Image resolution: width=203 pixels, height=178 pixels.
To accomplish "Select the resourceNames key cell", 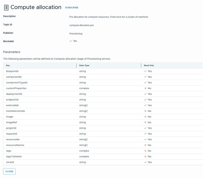I will (x=15, y=145).
